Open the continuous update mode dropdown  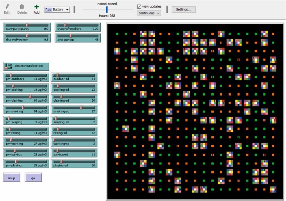(x=149, y=13)
